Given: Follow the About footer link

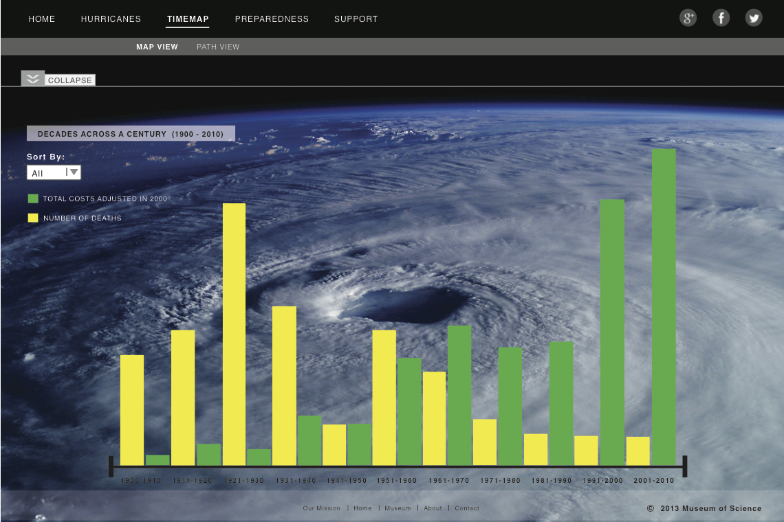Looking at the screenshot, I should [x=433, y=508].
